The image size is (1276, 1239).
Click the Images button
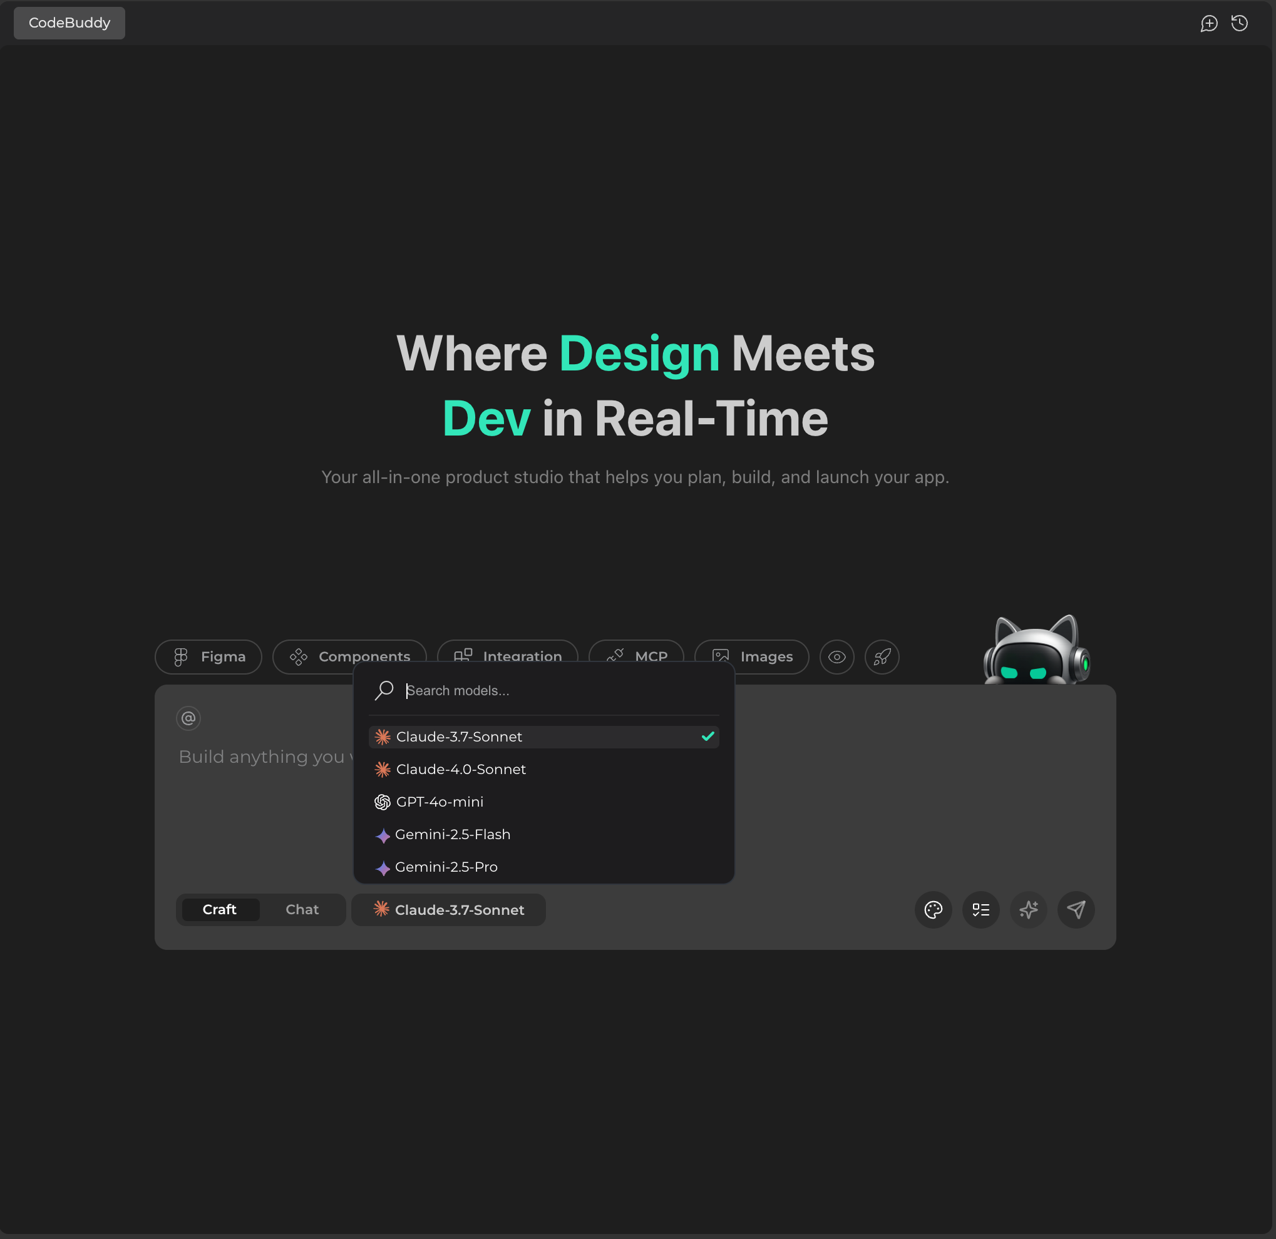752,656
